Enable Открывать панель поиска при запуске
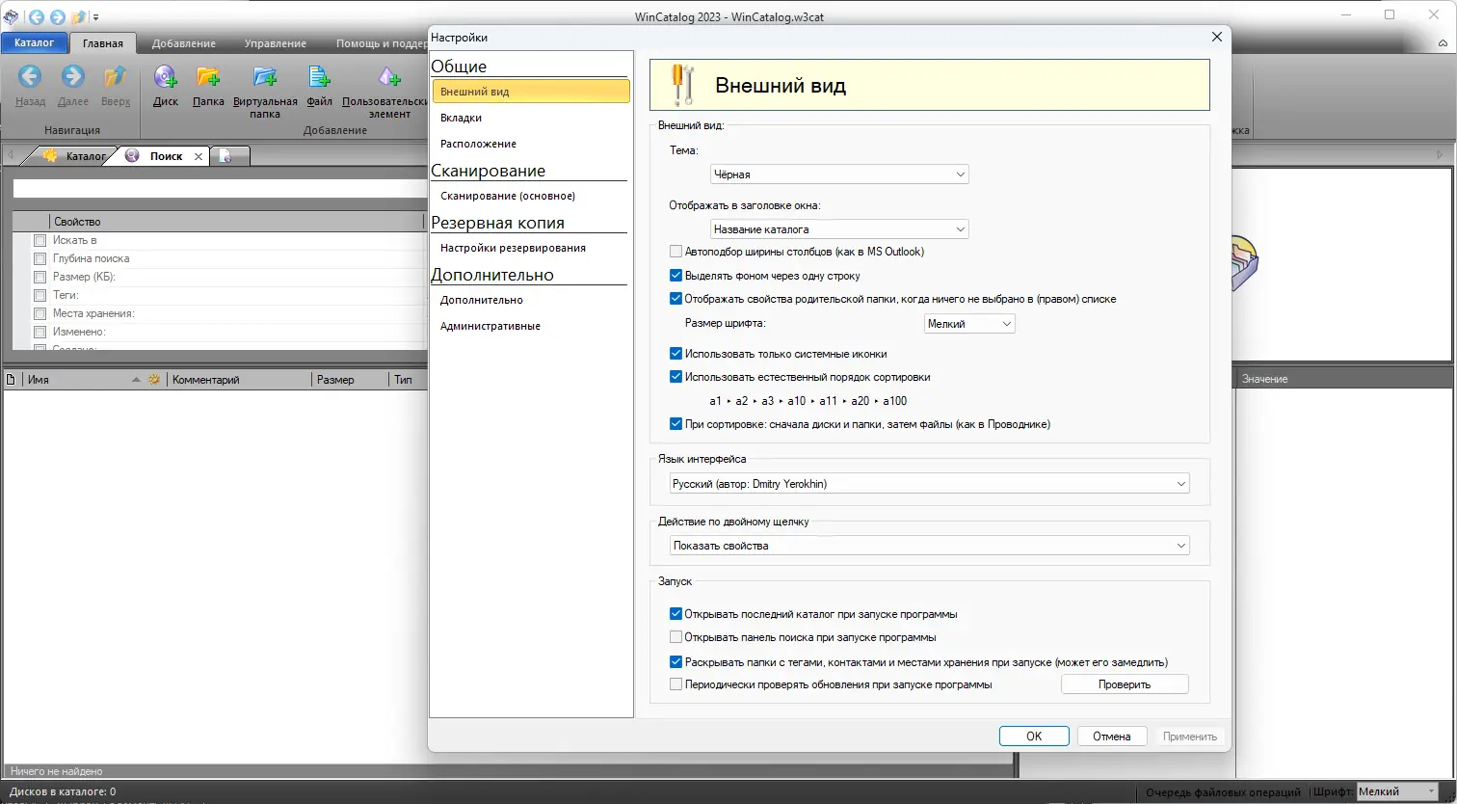Screen dimensions: 1457x804 tap(676, 637)
